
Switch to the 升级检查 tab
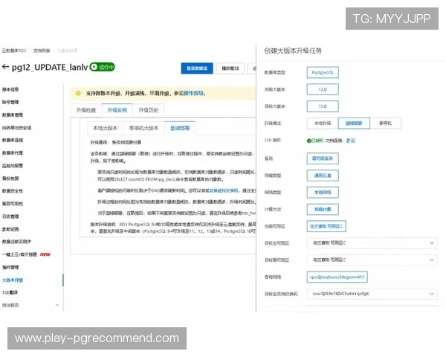[x=87, y=110]
